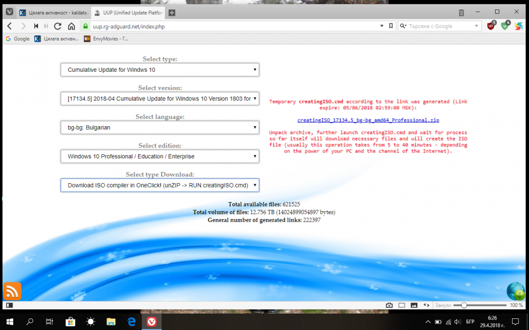Open the Цялата активн... bookmark
This screenshot has height=330, width=529.
[x=57, y=39]
